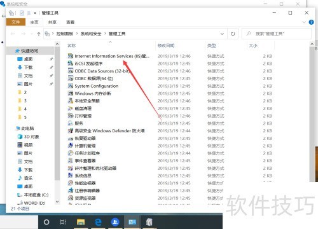Select the 计算机管理 shortcut

(x=81, y=146)
